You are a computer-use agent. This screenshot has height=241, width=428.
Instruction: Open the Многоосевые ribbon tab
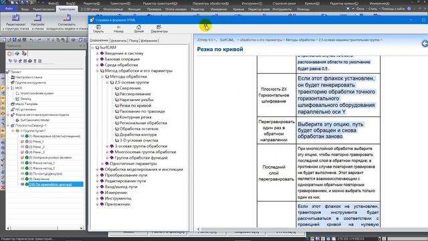114,9
